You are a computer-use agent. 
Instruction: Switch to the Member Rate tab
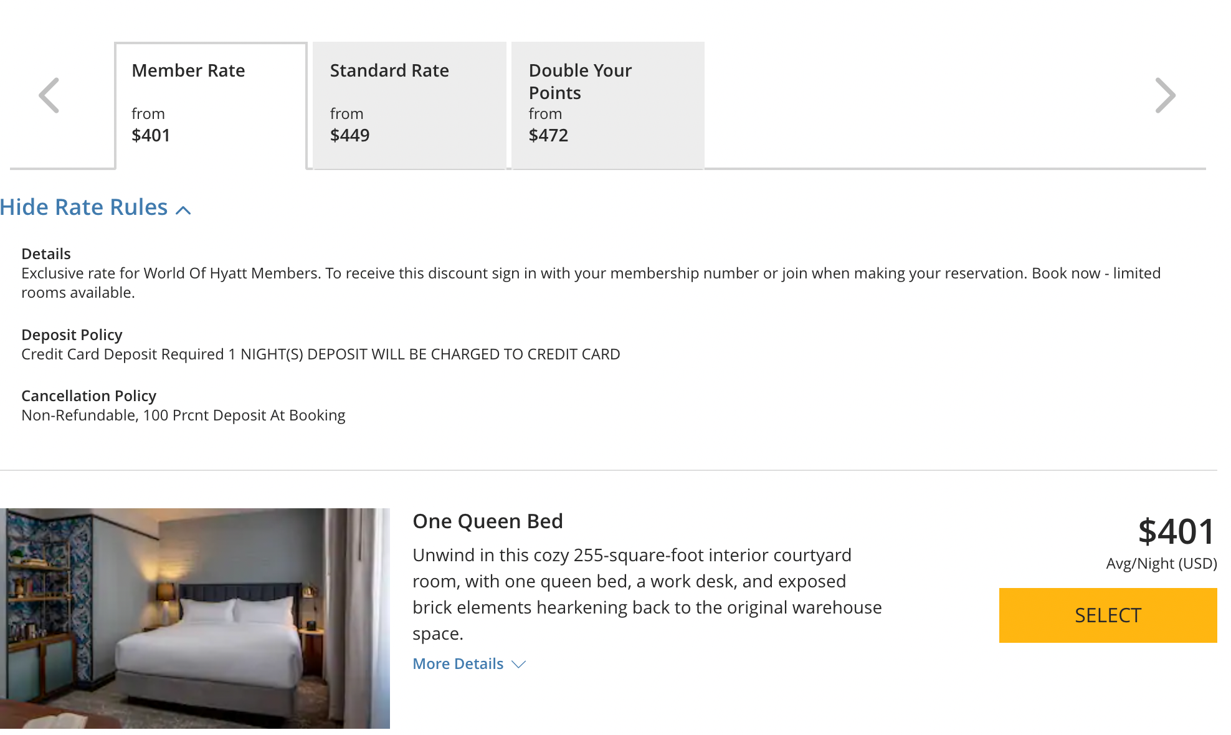[211, 105]
